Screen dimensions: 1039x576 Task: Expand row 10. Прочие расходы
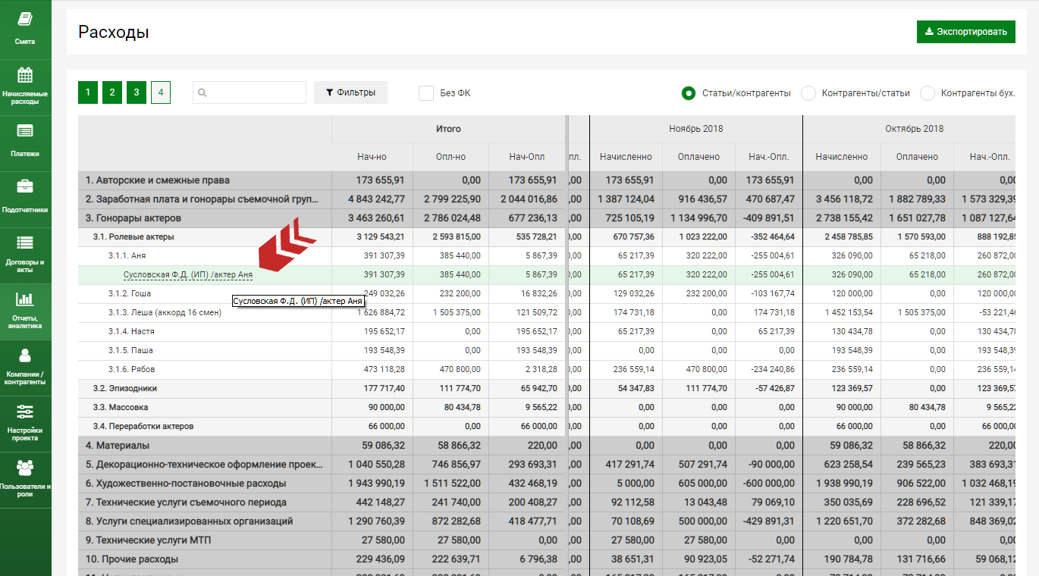click(205, 559)
